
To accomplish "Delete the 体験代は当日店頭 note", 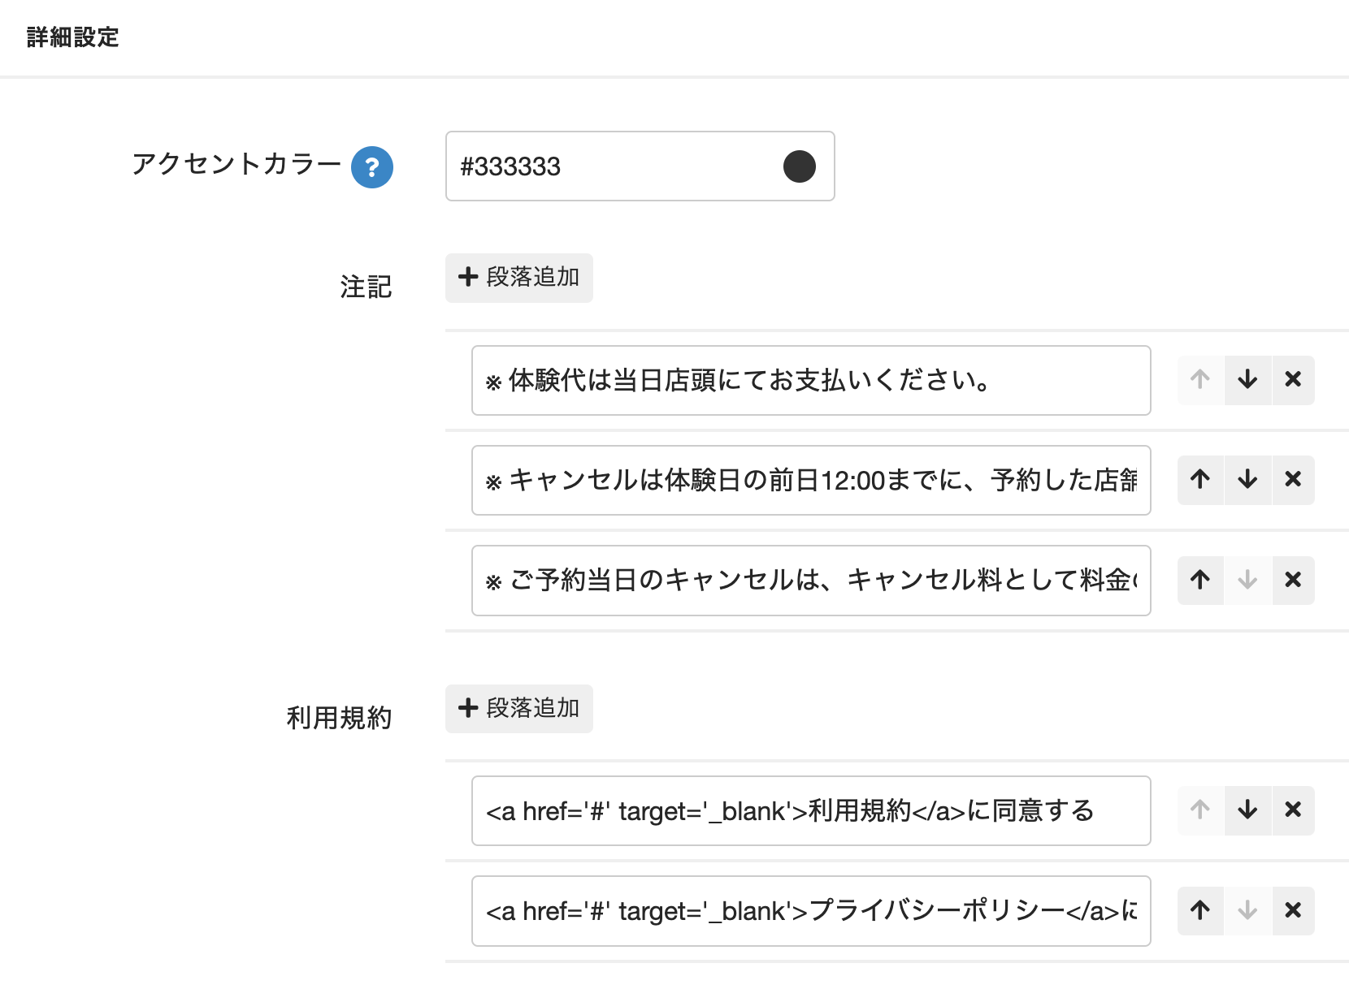I will [1293, 380].
